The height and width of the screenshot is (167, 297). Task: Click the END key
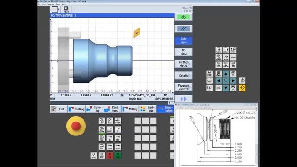click(x=219, y=88)
